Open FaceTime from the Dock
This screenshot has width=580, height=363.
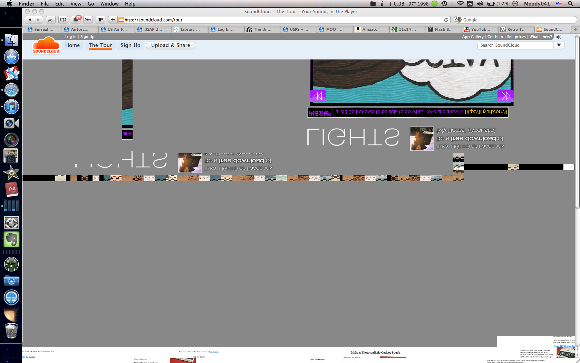pyautogui.click(x=11, y=123)
